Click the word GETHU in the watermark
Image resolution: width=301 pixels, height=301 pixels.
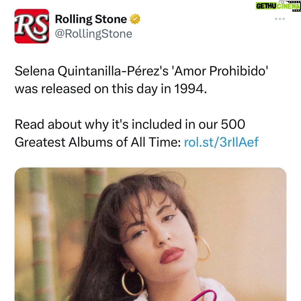point(266,6)
